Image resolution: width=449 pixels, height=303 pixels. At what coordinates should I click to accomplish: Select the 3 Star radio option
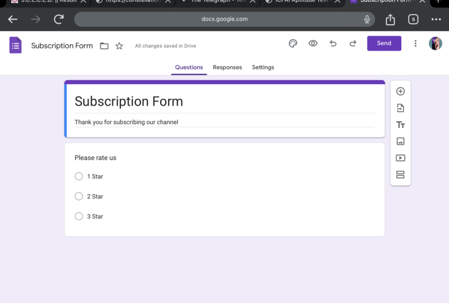click(79, 217)
